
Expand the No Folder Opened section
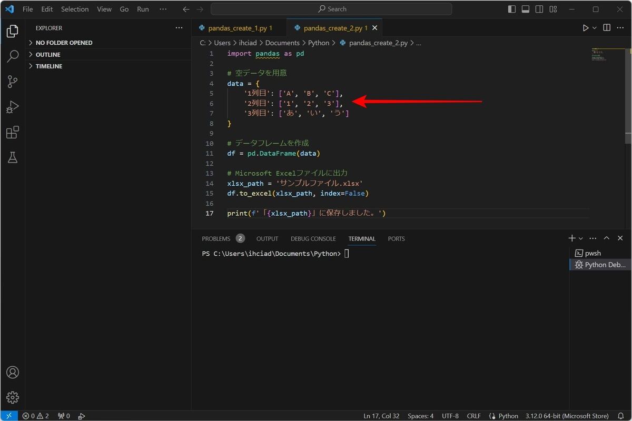(x=108, y=43)
